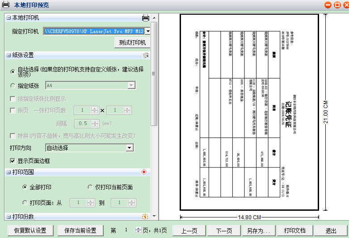Expand the 打印份数 section
This screenshot has height=238, width=349.
(x=8, y=217)
